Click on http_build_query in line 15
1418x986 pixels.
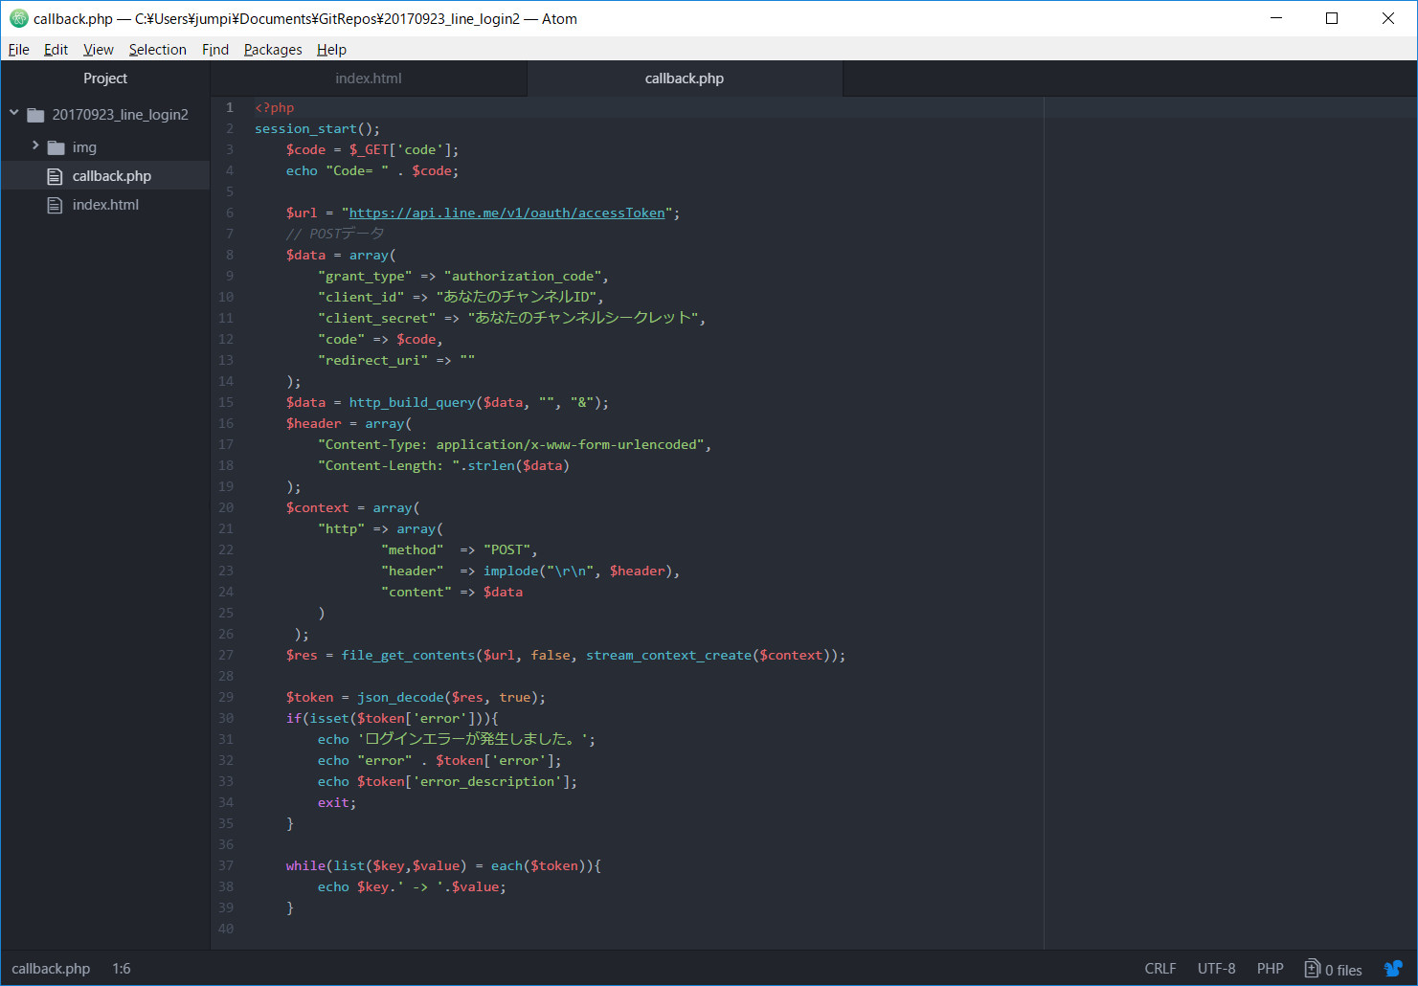pyautogui.click(x=412, y=402)
